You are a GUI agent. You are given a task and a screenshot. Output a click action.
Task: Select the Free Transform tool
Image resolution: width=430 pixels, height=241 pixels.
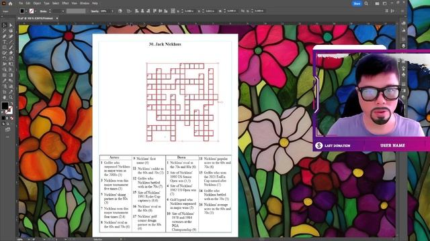(x=11, y=64)
